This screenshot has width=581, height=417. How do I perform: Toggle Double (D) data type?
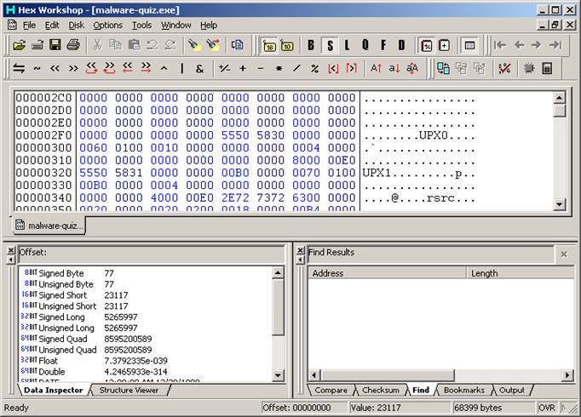(401, 45)
